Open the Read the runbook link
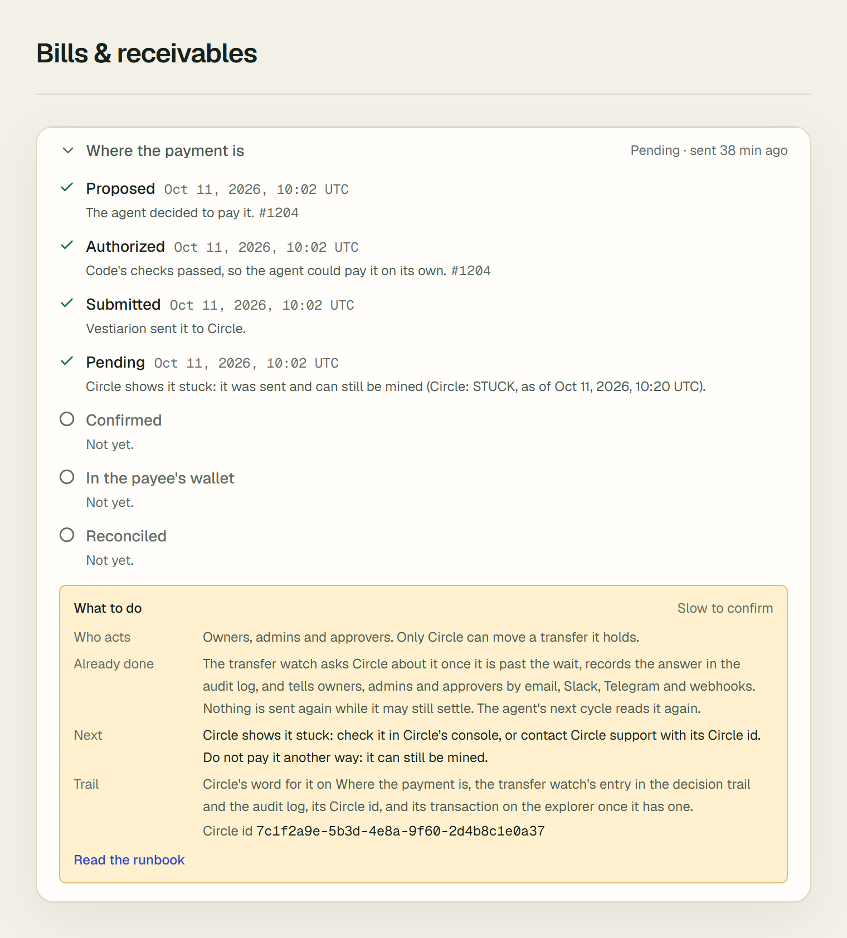Image resolution: width=847 pixels, height=938 pixels. coord(129,860)
